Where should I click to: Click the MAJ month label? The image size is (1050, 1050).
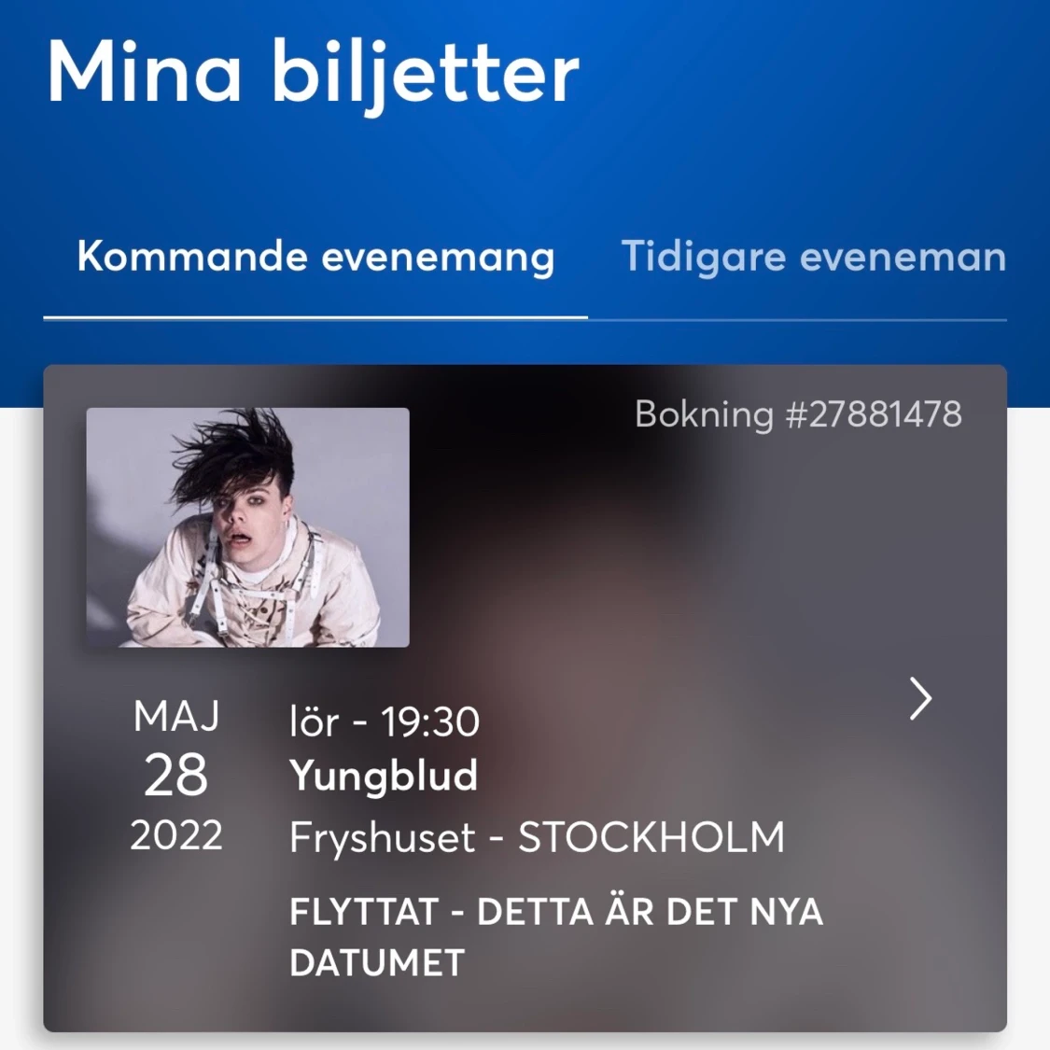176,717
